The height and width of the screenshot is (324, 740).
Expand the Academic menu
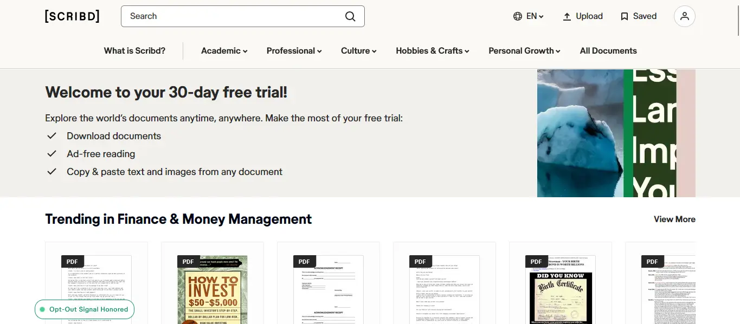(x=224, y=51)
